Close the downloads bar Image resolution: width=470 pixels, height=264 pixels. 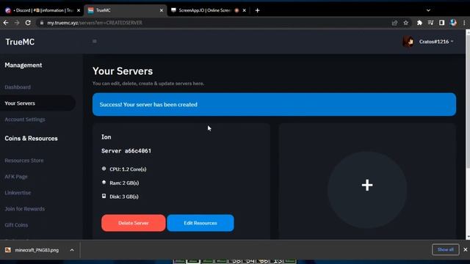[465, 249]
